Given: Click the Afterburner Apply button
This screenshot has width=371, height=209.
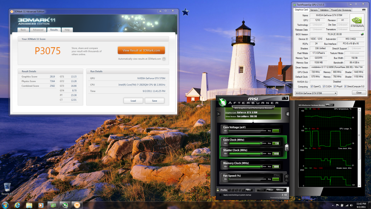Looking at the screenshot, I should [x=261, y=190].
